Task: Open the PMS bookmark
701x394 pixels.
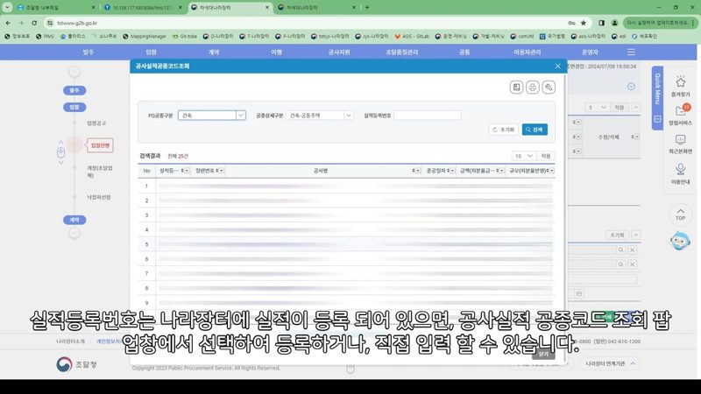Action: 45,36
